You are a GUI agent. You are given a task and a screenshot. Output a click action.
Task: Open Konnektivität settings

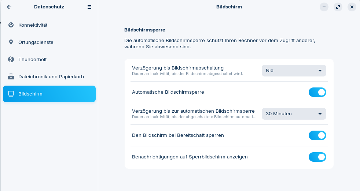49,25
